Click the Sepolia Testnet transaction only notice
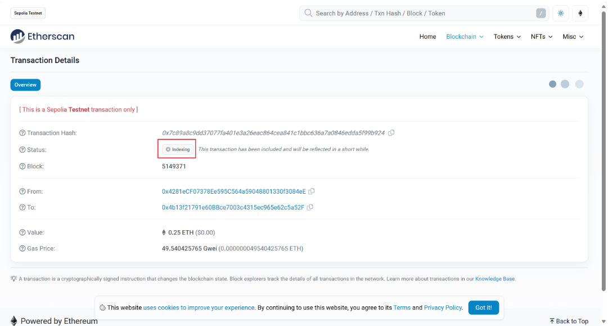This screenshot has width=608, height=326. 79,109
